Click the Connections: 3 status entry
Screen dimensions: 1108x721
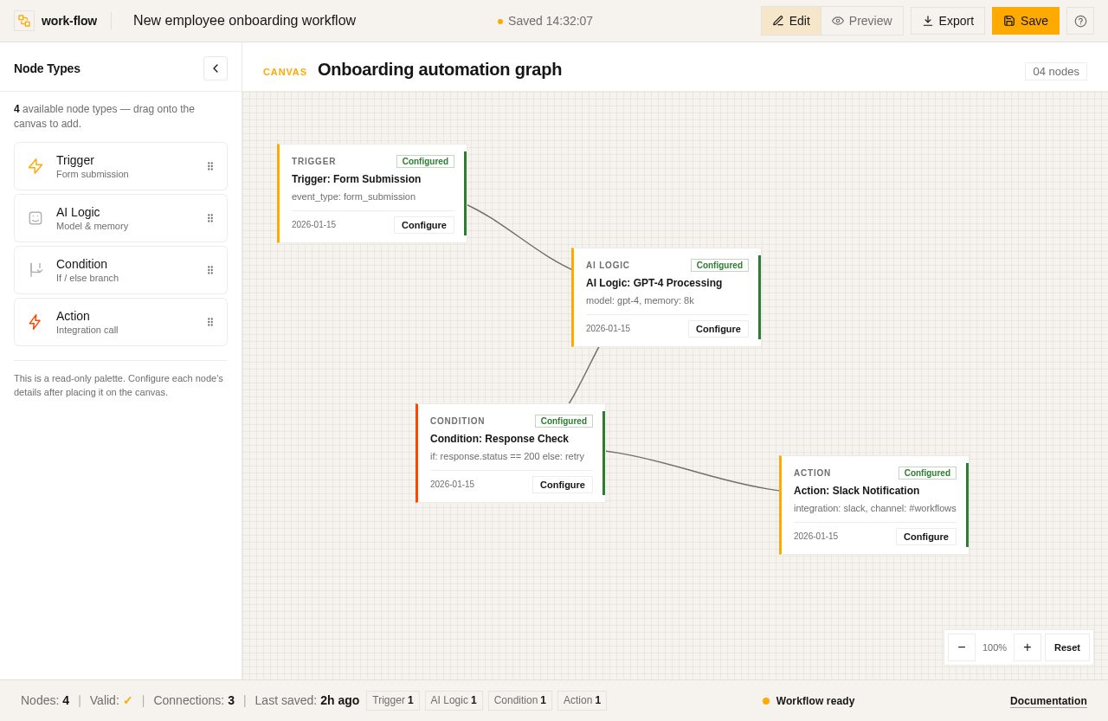pos(194,700)
